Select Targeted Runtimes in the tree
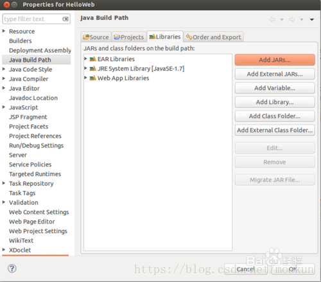This screenshot has width=321, height=282. (x=35, y=174)
